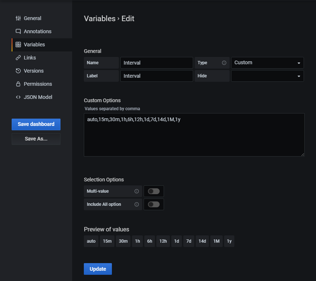Open the Type dropdown set to Custom
Viewport: 316px width, 281px height.
267,63
